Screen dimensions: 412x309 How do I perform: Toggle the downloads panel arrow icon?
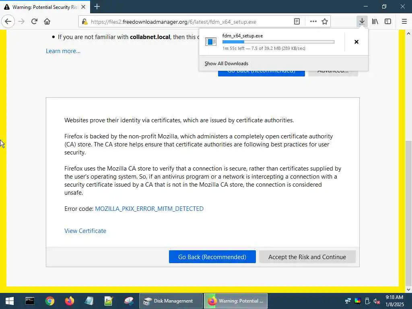point(362,22)
